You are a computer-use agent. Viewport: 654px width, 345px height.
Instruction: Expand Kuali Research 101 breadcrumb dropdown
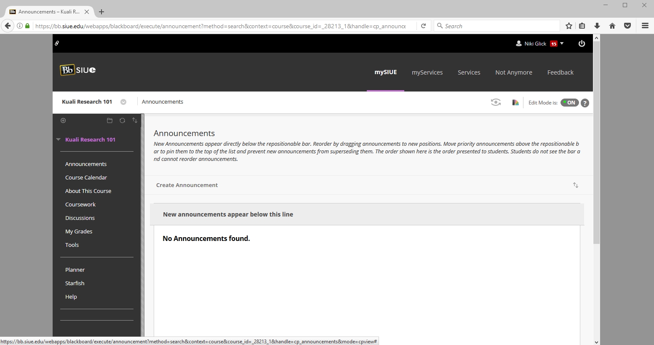(123, 102)
